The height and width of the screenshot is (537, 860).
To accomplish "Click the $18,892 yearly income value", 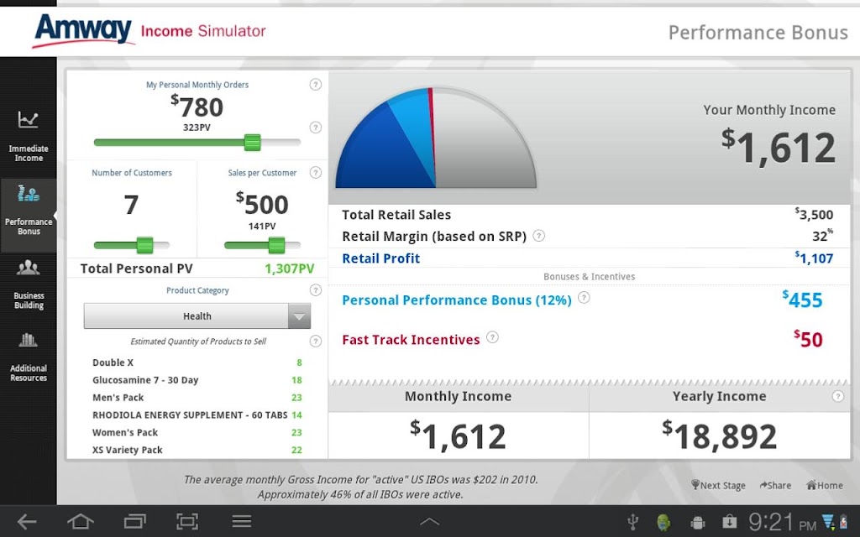I will tap(719, 436).
